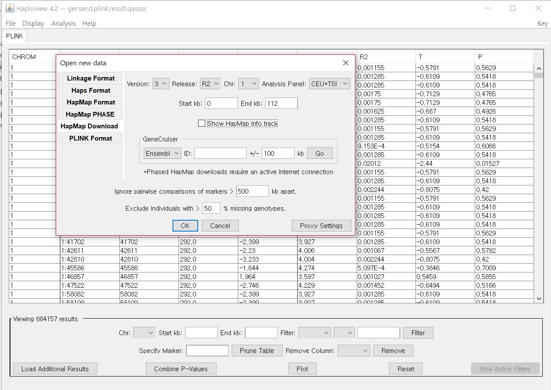The width and height of the screenshot is (551, 390).
Task: Click the GeneCruiser Go button
Action: click(320, 153)
